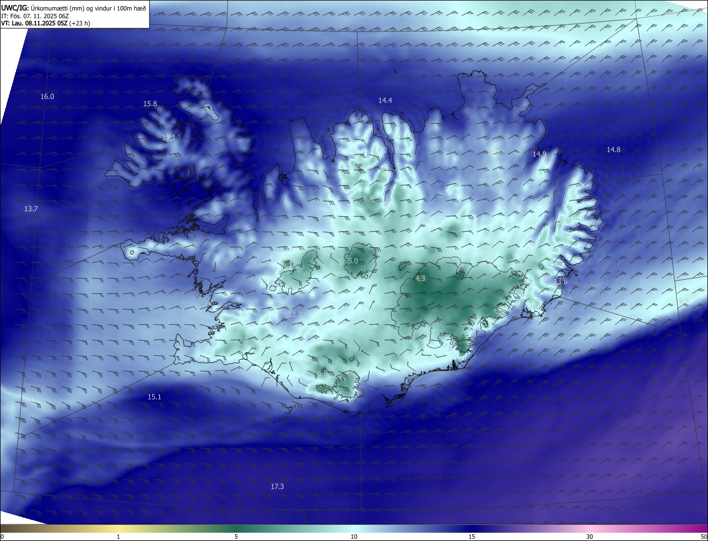The height and width of the screenshot is (541, 708).
Task: Click the 15 tick label on the color scale
Action: pyautogui.click(x=472, y=537)
